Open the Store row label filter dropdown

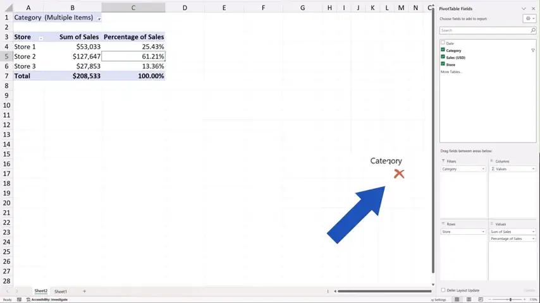[41, 38]
